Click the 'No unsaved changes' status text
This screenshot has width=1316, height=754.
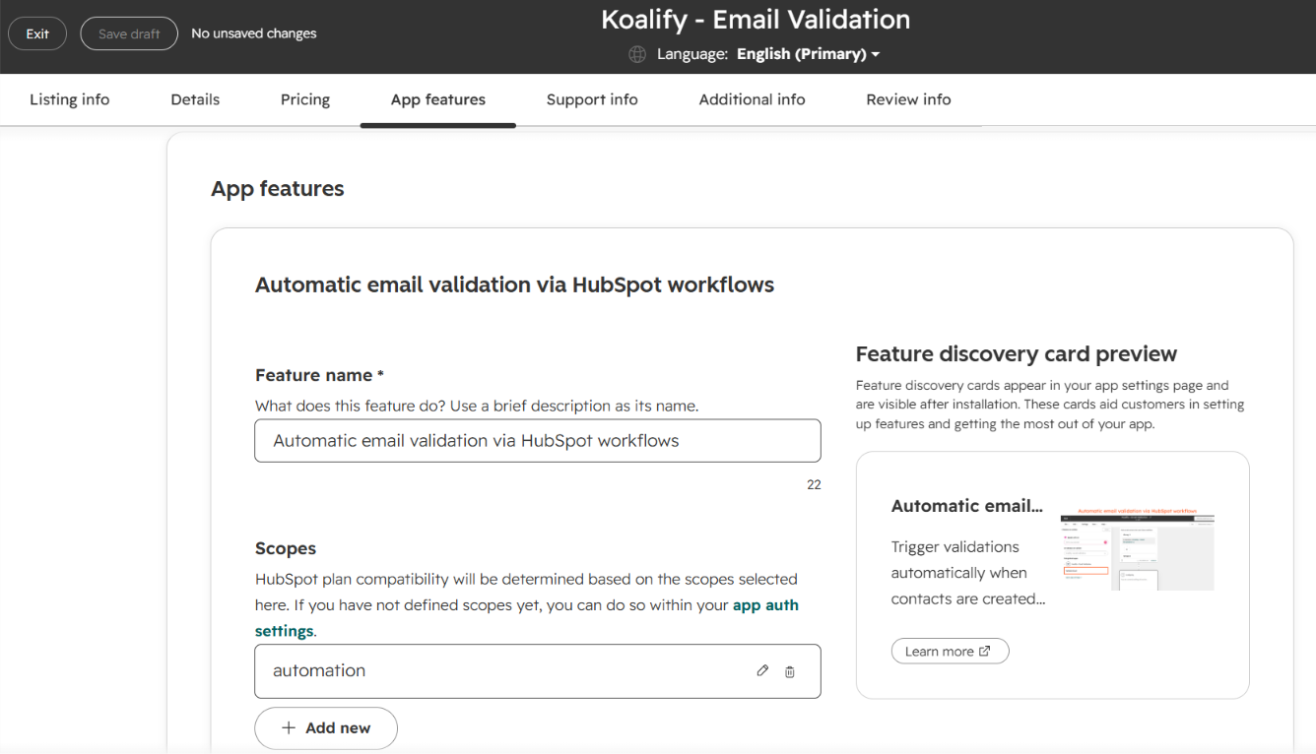coord(254,33)
